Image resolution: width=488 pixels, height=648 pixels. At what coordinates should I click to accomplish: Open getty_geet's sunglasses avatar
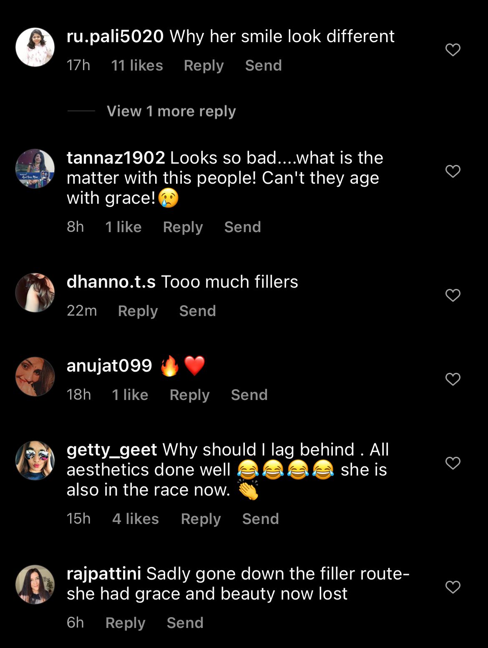35,461
